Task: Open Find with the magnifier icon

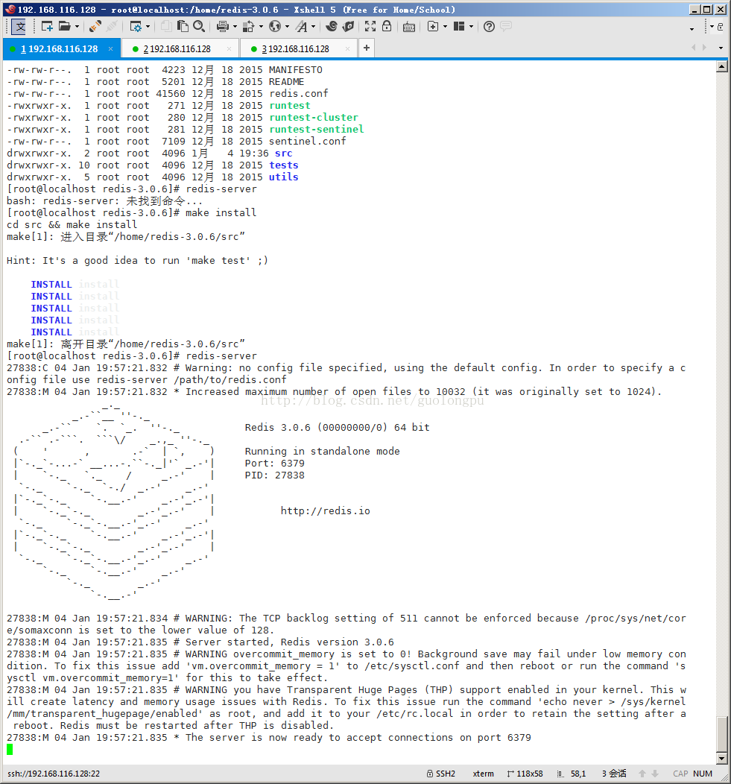Action: coord(198,27)
